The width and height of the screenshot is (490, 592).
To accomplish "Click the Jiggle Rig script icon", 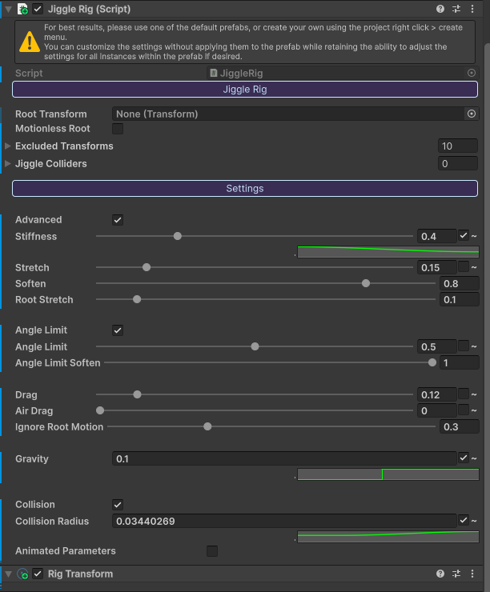I will [x=22, y=9].
